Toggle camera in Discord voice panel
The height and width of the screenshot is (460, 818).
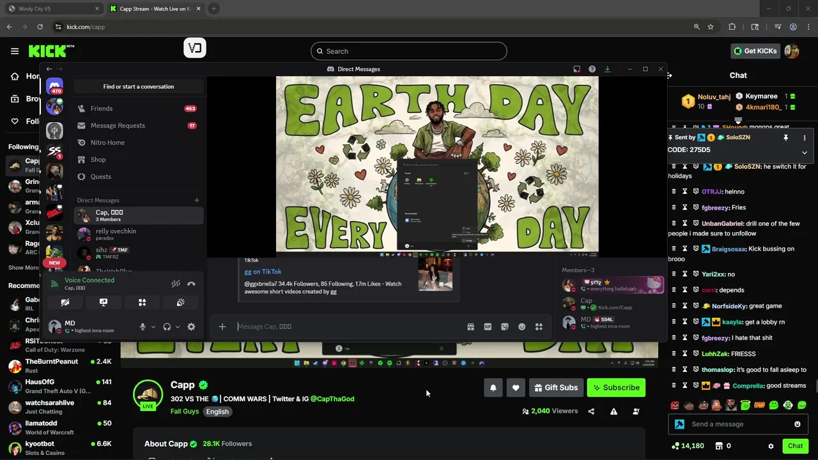click(65, 302)
